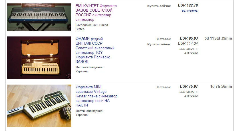Screen dimensions: 234x131
Task: Click the Вычислять shipping link
Action: pyautogui.click(x=189, y=11)
